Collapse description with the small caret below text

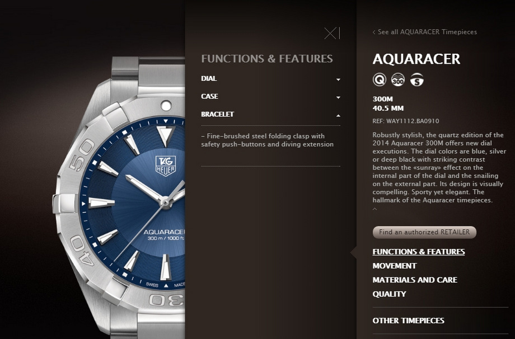click(374, 209)
